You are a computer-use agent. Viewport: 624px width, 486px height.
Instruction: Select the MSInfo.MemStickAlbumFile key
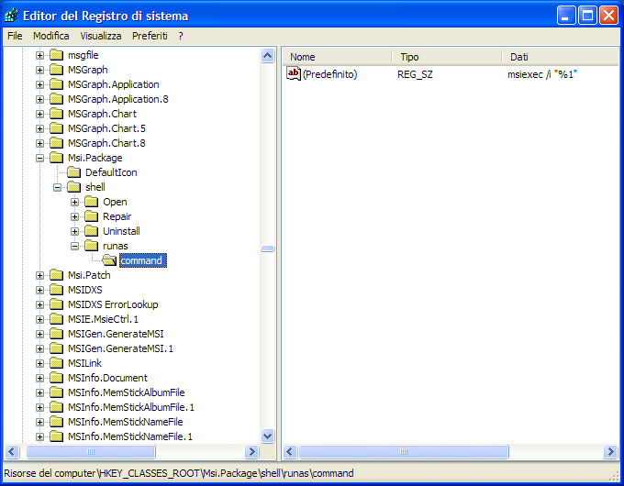click(126, 392)
